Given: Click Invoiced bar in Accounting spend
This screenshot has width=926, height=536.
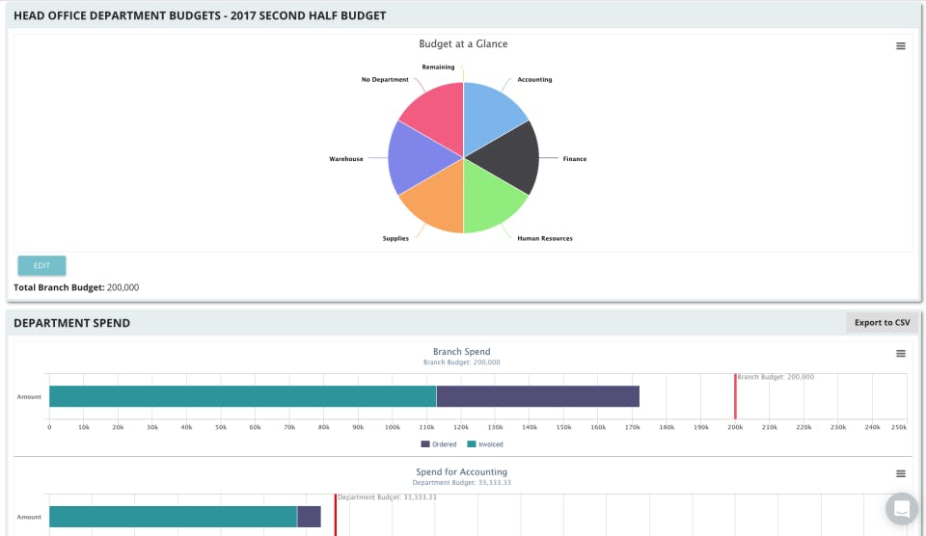Looking at the screenshot, I should point(173,517).
